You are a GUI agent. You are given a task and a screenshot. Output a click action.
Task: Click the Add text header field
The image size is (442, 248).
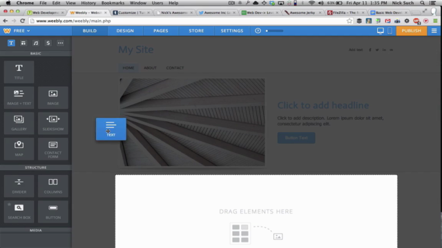pyautogui.click(x=356, y=50)
